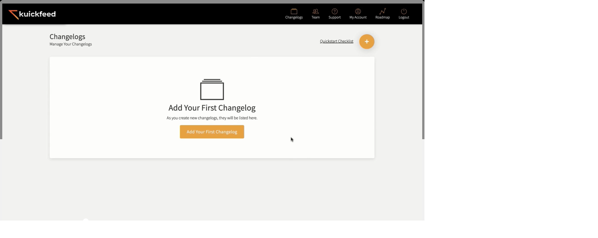Click the orange plus button
Screen dimensions: 598x238
[367, 42]
